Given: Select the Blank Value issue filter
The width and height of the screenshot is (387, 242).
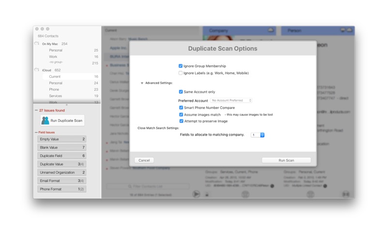Looking at the screenshot, I should click(x=62, y=148).
